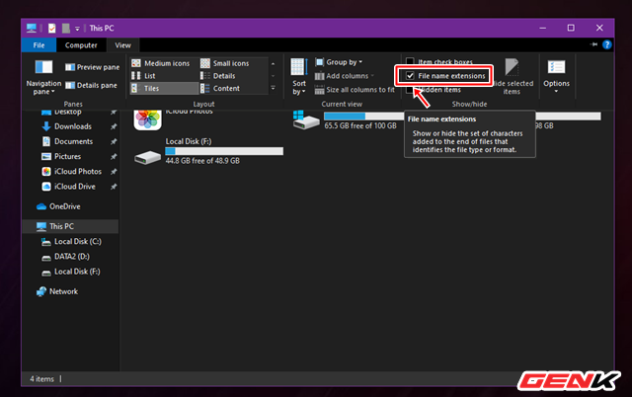
Task: Open OneDrive in the navigation pane
Action: coord(64,206)
